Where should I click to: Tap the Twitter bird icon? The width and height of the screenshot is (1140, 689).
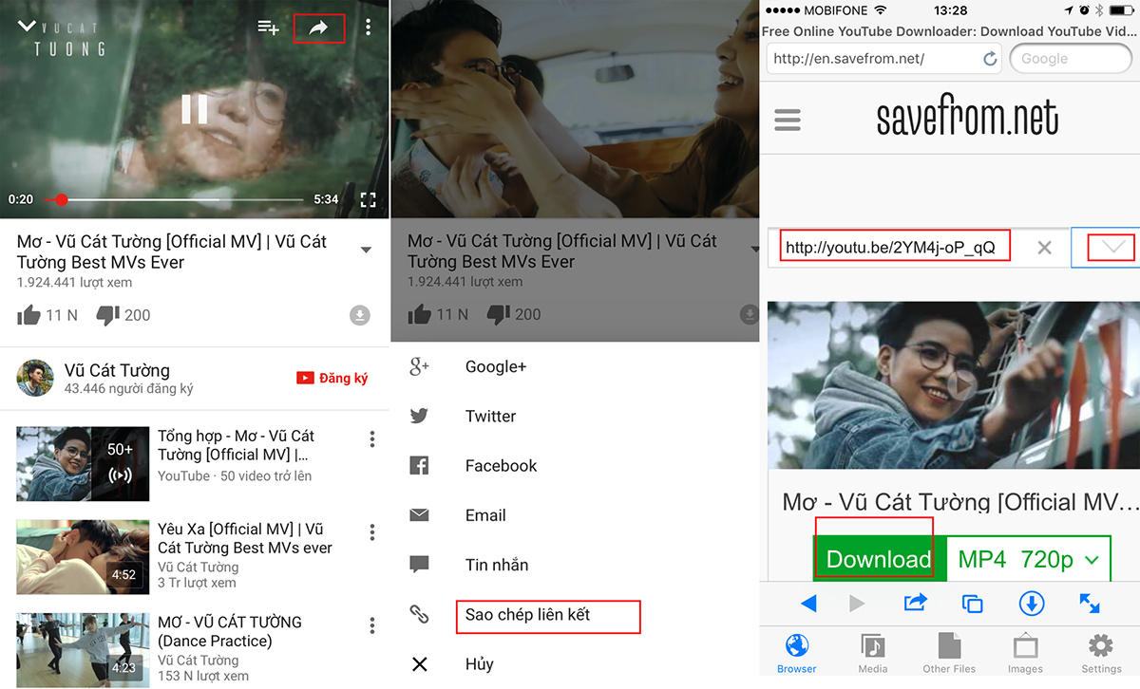click(x=419, y=416)
